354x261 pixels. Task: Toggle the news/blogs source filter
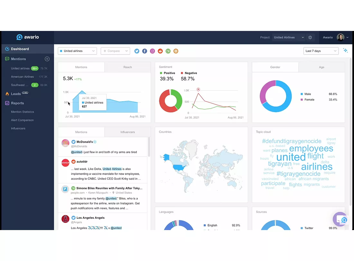pyautogui.click(x=168, y=51)
